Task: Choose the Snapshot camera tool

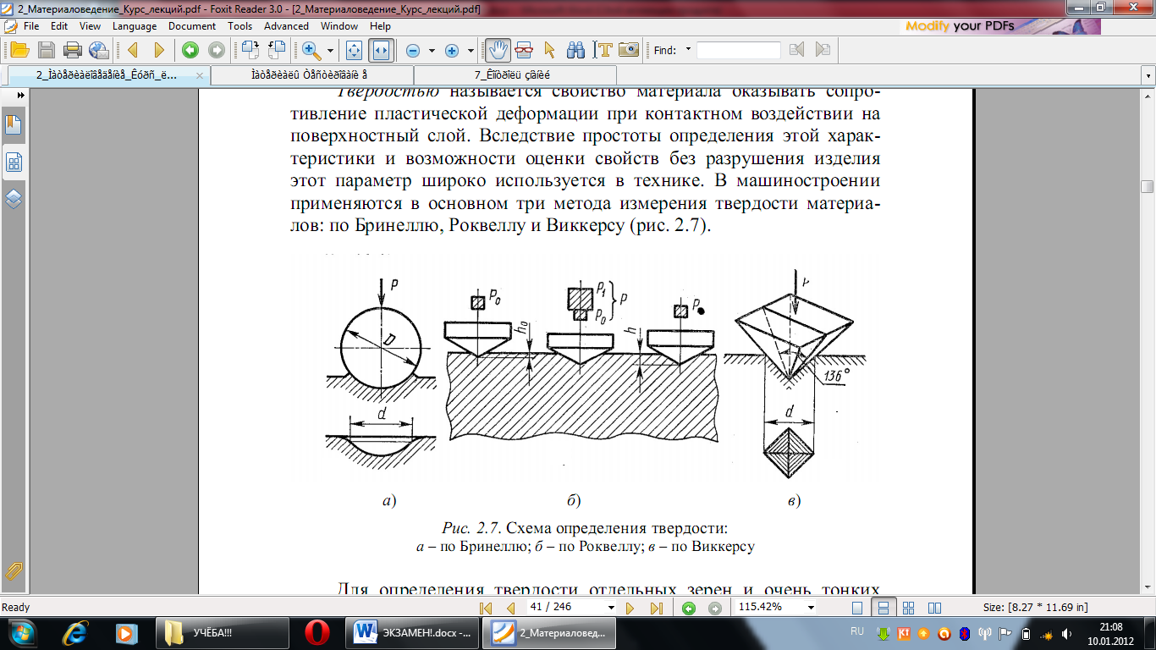Action: (x=628, y=50)
